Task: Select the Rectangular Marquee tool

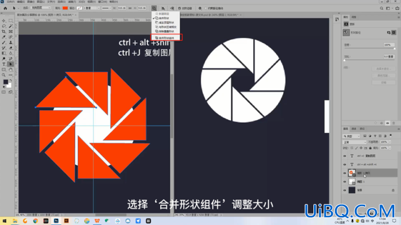Action: [10, 20]
